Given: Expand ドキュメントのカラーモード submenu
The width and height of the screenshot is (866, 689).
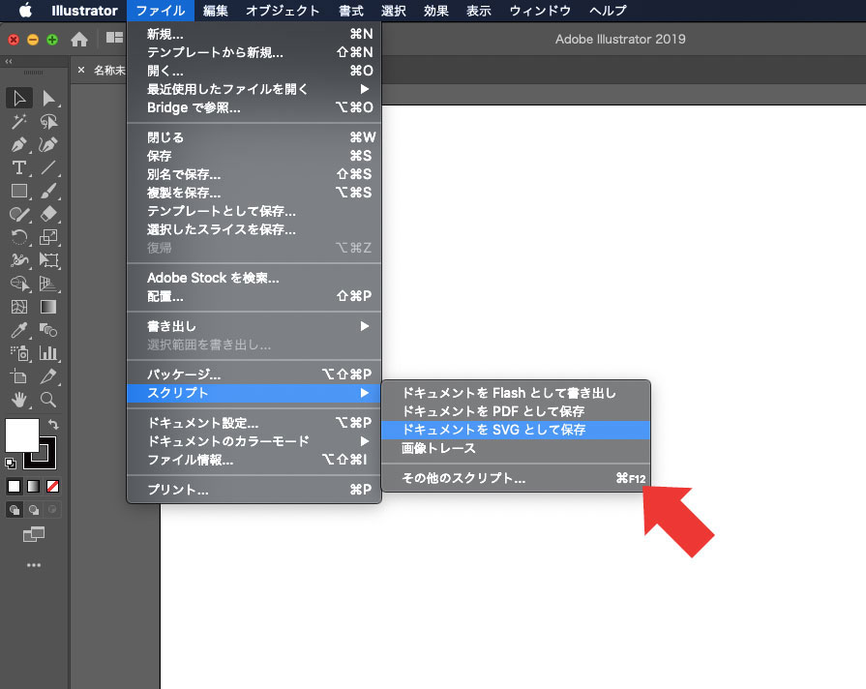Looking at the screenshot, I should [254, 441].
